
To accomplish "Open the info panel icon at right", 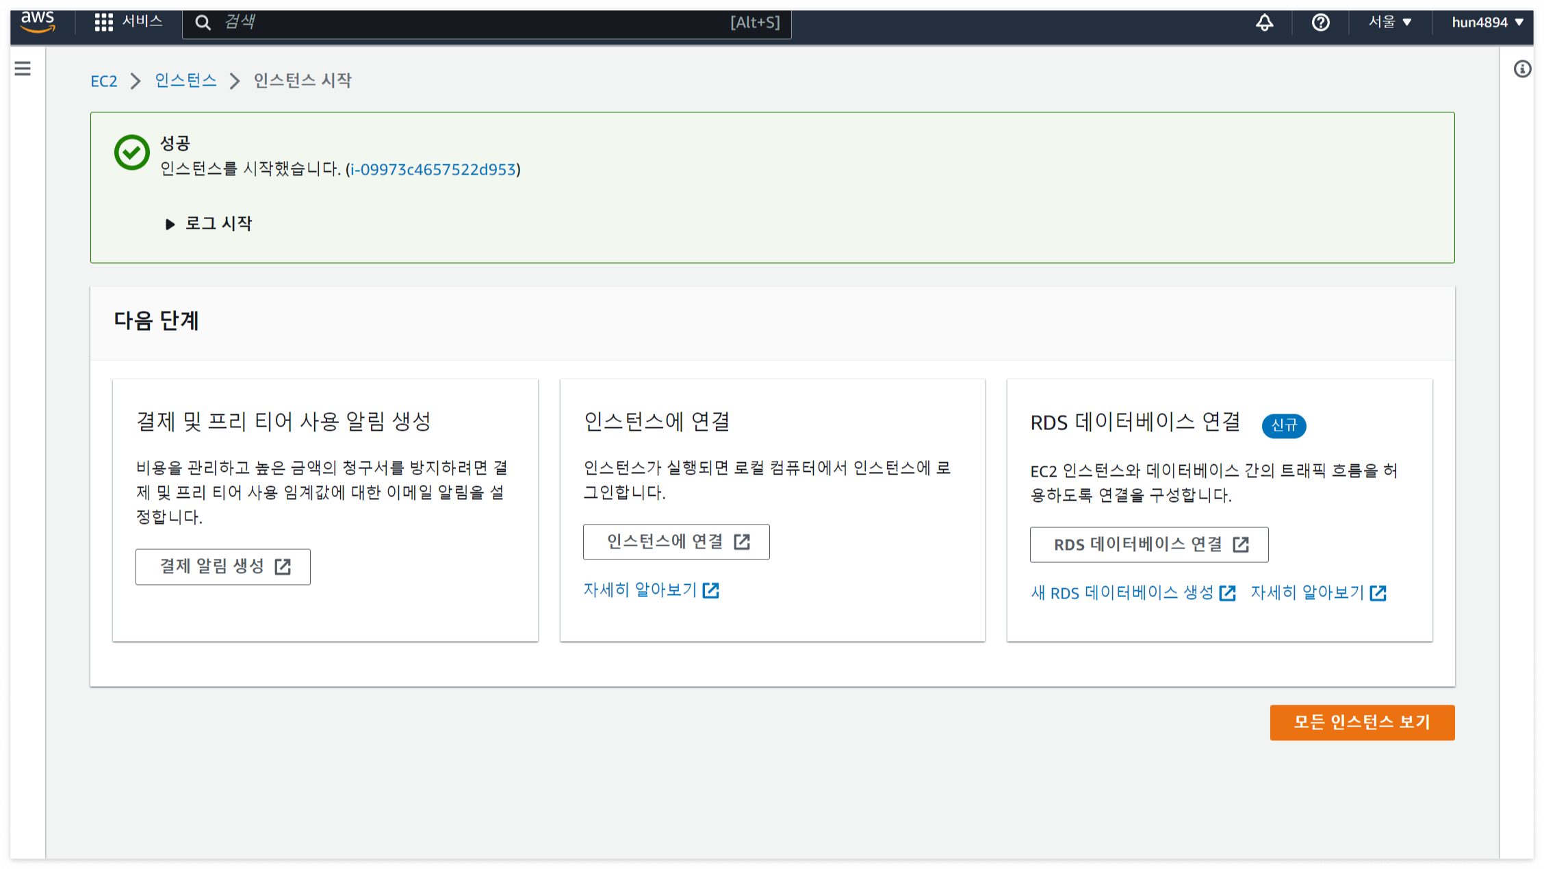I will (x=1522, y=69).
